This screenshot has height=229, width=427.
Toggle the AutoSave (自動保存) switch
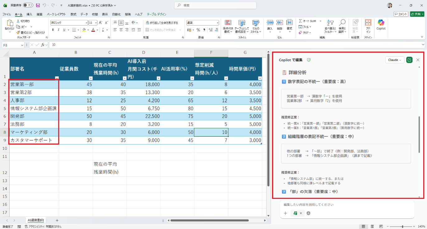point(28,5)
